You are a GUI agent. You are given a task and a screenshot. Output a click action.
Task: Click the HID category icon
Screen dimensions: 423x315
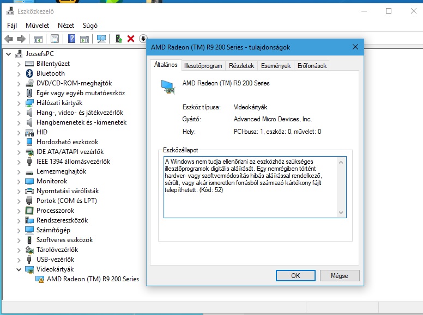[x=29, y=132]
